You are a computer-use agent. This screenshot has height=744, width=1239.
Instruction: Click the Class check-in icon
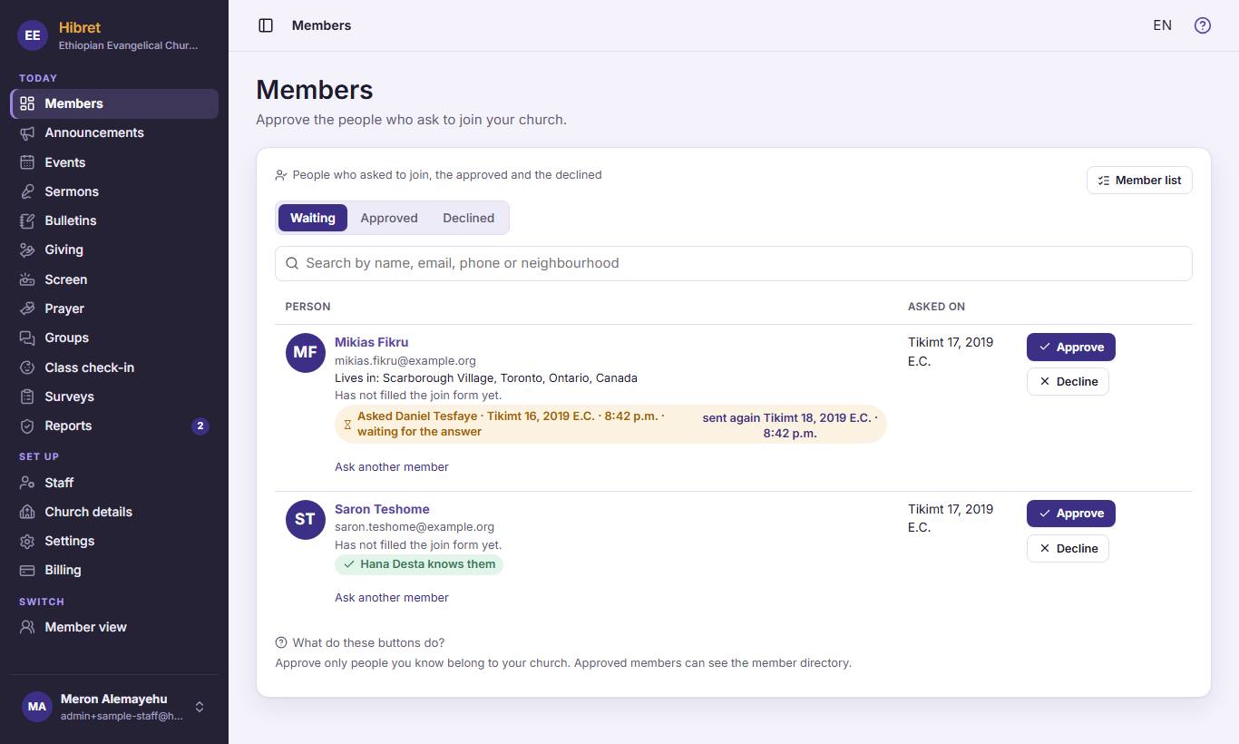(x=27, y=367)
